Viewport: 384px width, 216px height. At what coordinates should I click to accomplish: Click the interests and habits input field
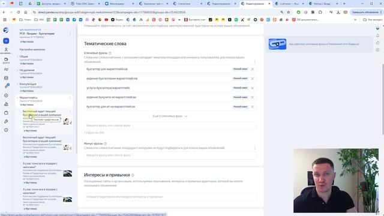click(x=170, y=197)
